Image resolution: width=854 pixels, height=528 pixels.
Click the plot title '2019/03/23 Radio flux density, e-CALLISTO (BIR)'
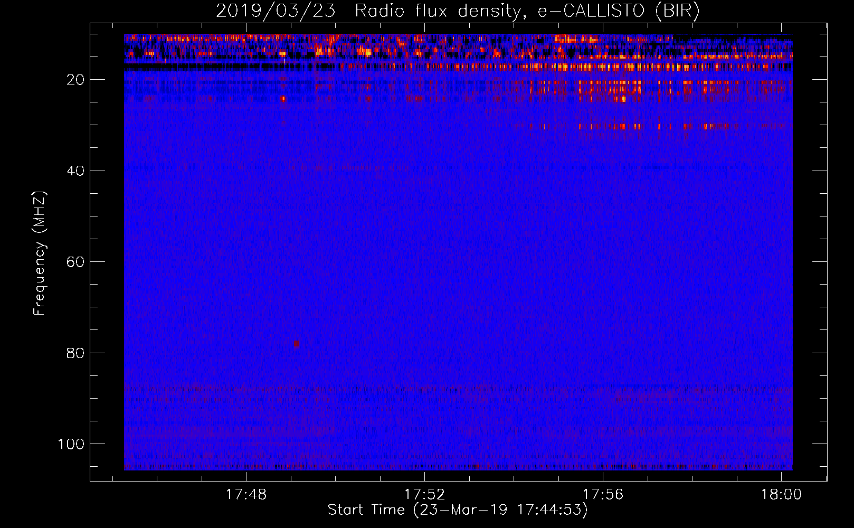[458, 11]
